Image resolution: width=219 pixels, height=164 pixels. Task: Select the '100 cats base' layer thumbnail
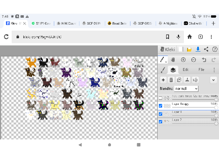(x=167, y=98)
